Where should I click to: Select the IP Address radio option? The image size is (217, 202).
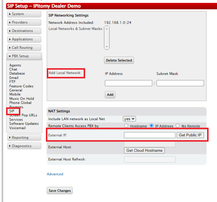pos(152,126)
